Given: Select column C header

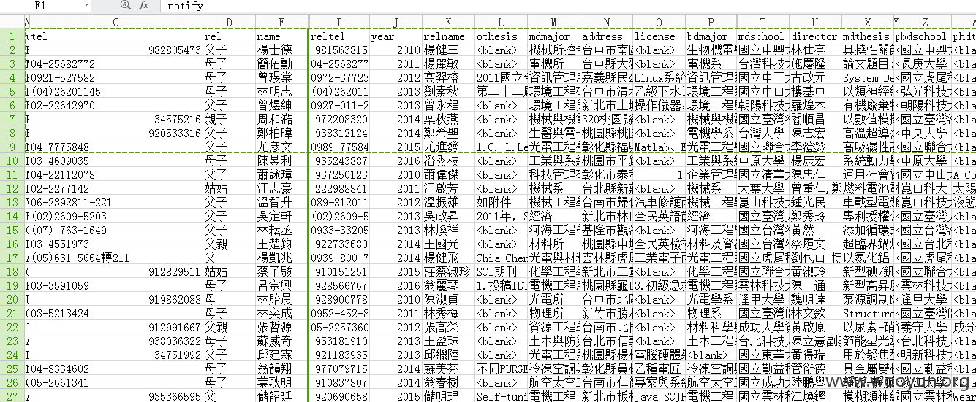Looking at the screenshot, I should [x=116, y=23].
